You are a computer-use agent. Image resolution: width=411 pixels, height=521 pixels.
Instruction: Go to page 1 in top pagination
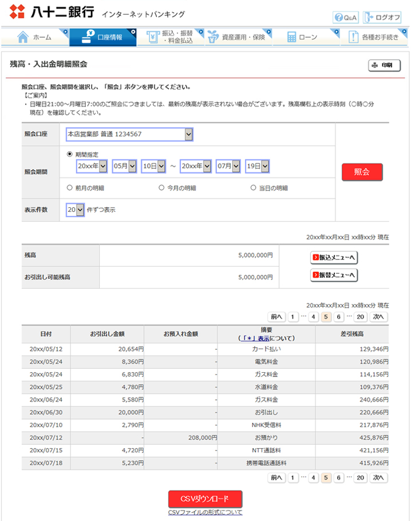tap(293, 317)
